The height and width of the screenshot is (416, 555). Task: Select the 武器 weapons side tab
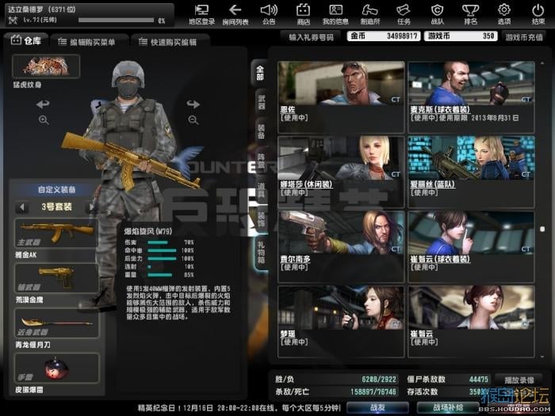click(262, 102)
